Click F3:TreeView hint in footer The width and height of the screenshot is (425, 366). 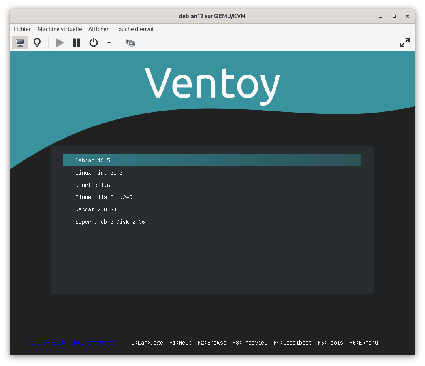(250, 343)
